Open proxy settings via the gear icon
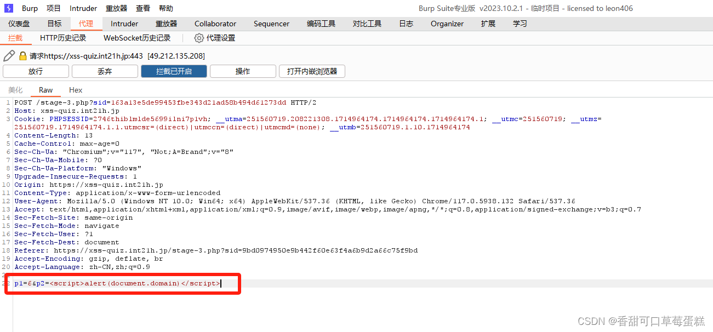The height and width of the screenshot is (332, 713). pyautogui.click(x=198, y=38)
